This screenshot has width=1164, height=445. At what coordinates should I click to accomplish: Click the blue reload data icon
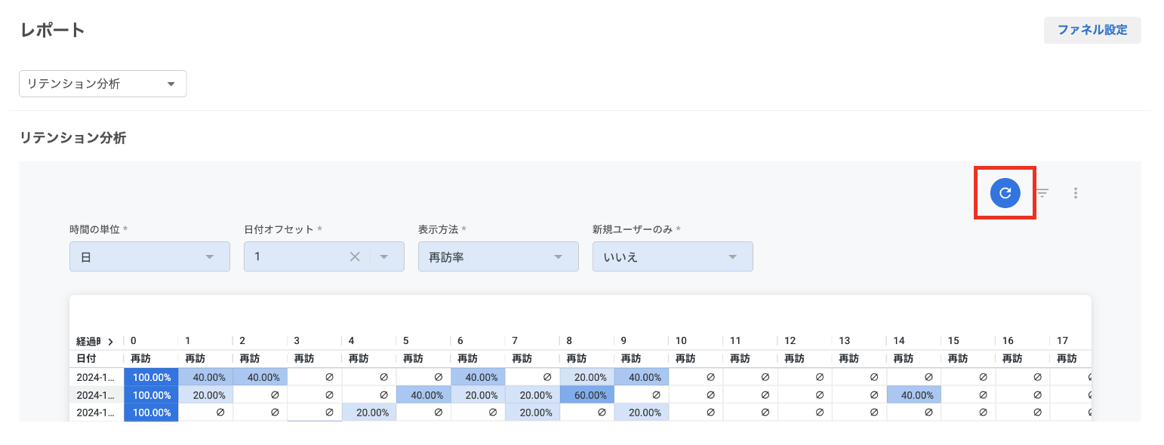pyautogui.click(x=1005, y=193)
